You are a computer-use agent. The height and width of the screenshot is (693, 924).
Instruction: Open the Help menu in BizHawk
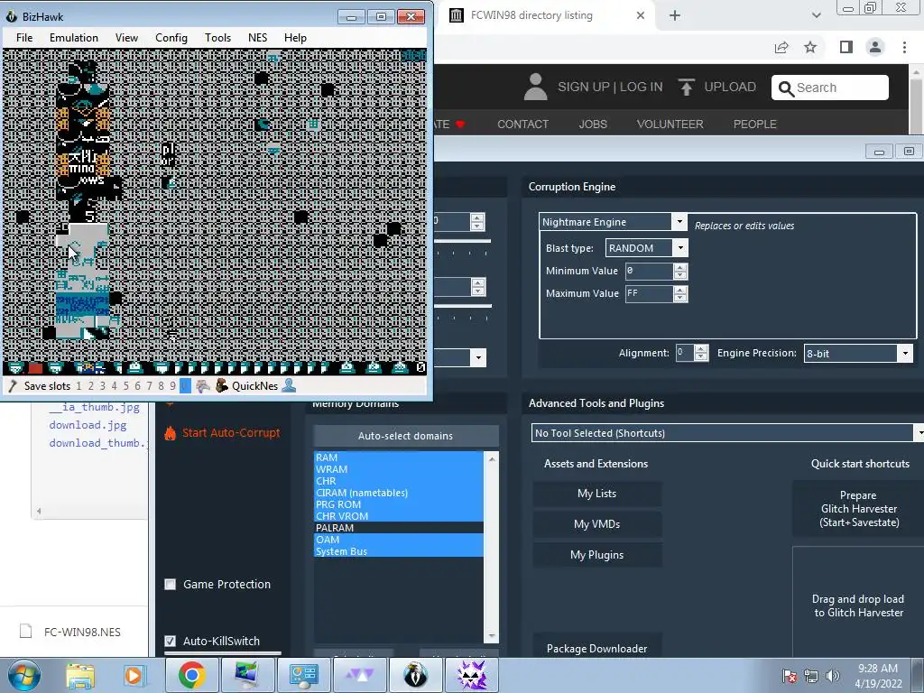(x=295, y=38)
